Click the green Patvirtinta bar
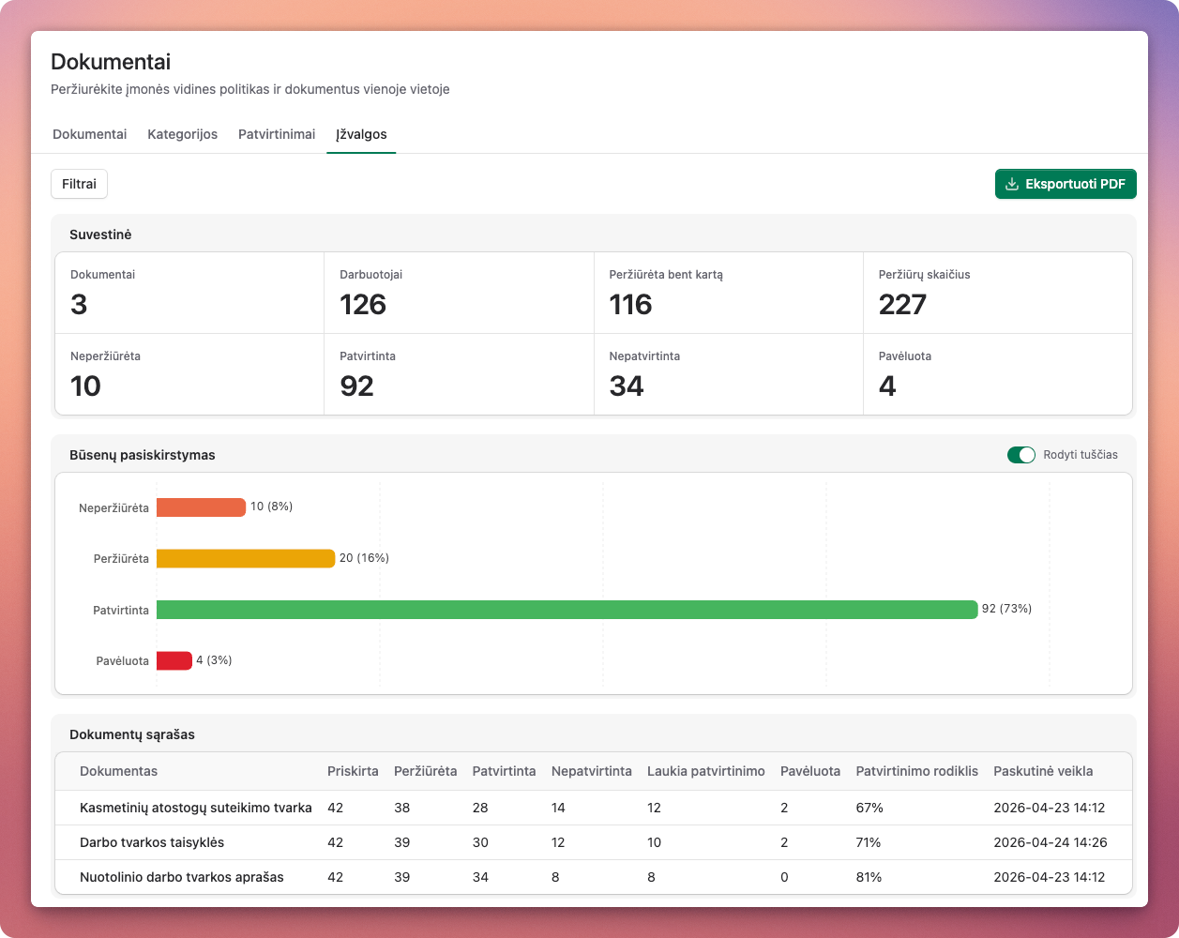The width and height of the screenshot is (1179, 938). (567, 610)
